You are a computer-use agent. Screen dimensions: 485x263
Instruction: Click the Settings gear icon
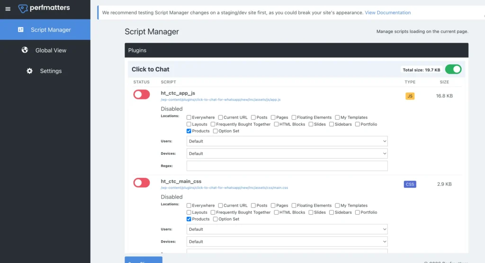tap(29, 71)
